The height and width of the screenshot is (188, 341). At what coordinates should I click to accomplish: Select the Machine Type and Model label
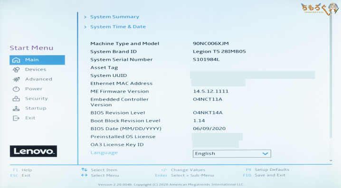pyautogui.click(x=124, y=44)
